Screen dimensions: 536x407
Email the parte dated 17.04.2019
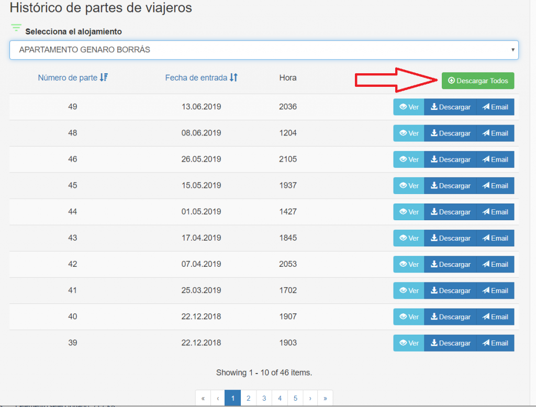(495, 238)
